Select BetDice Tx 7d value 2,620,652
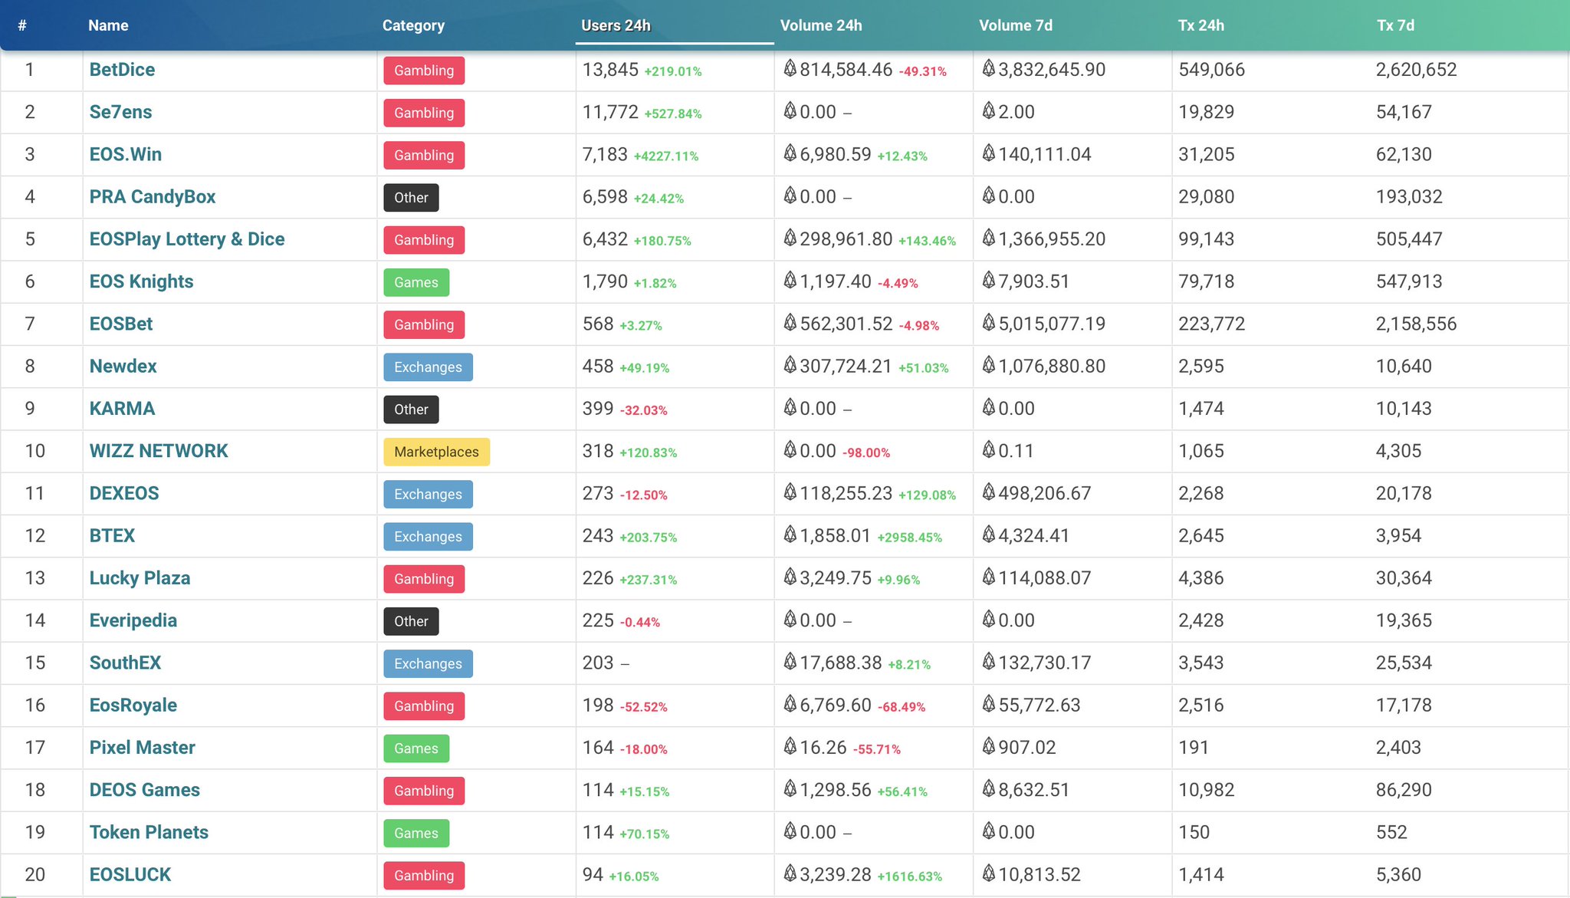Image resolution: width=1570 pixels, height=898 pixels. click(1417, 70)
